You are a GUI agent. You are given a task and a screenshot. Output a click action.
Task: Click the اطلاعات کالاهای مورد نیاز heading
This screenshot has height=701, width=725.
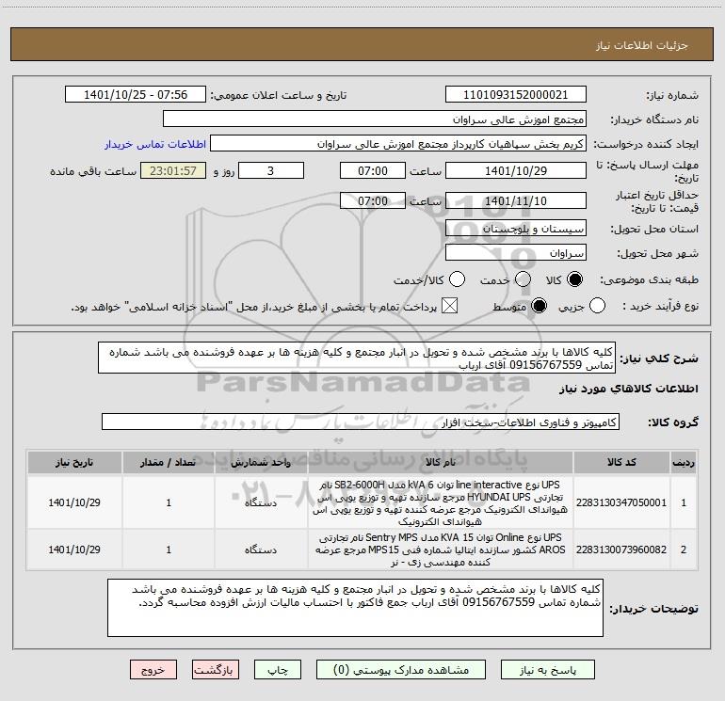coord(628,390)
